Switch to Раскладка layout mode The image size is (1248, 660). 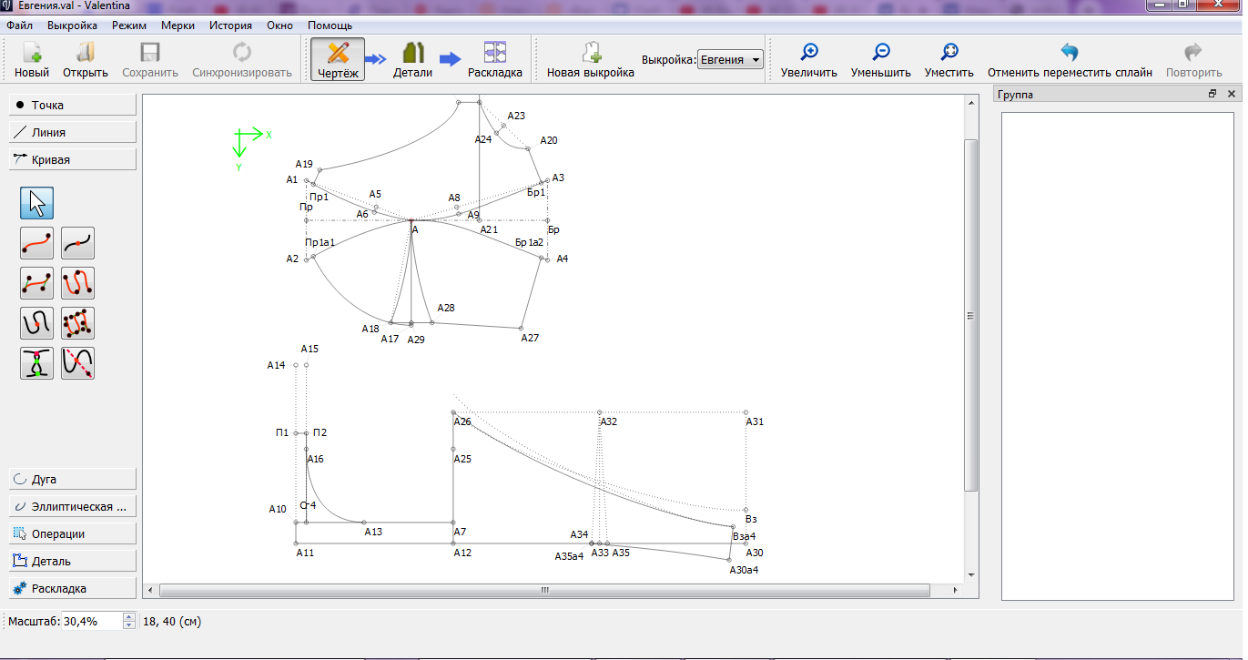494,60
